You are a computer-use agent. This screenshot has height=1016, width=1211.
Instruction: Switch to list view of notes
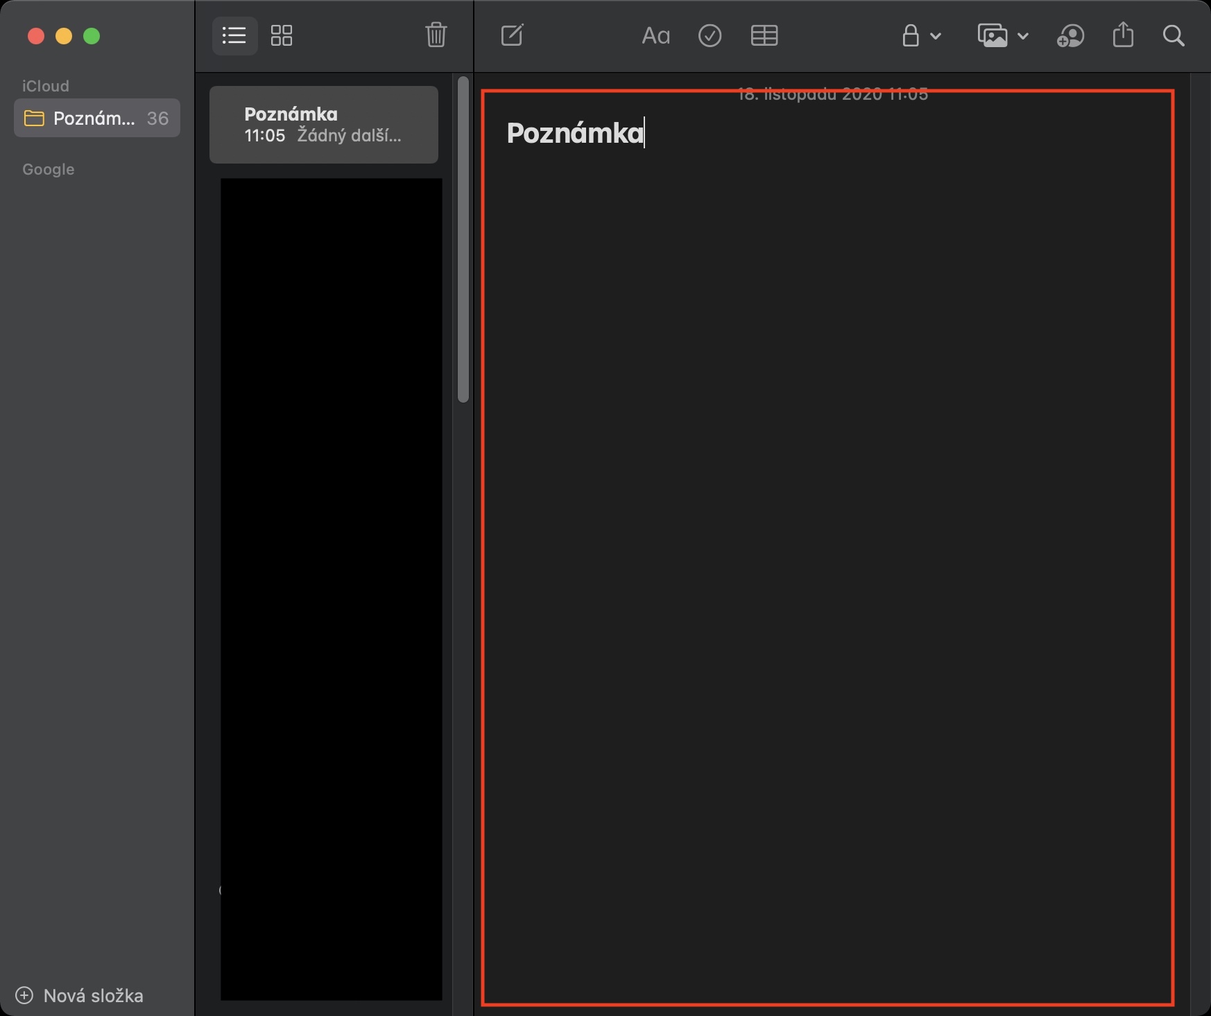click(234, 35)
